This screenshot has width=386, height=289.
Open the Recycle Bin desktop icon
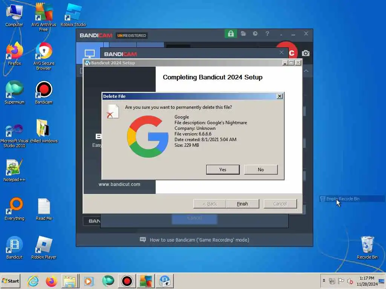[x=367, y=248]
